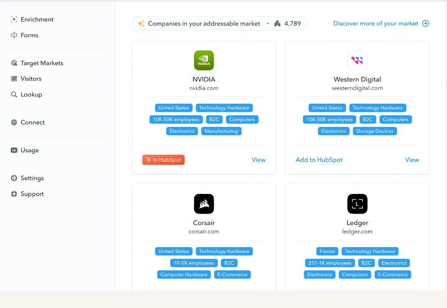Click Add to HubSpot for Western Digital
The image size is (447, 308).
(x=319, y=160)
